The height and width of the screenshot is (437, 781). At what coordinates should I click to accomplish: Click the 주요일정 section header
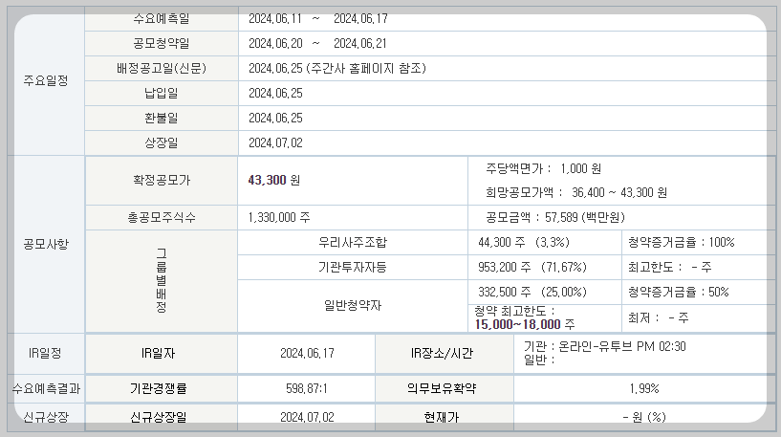click(x=45, y=80)
